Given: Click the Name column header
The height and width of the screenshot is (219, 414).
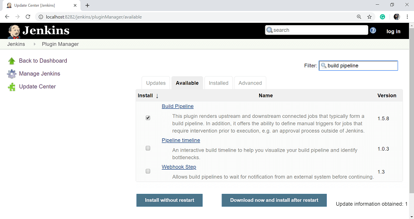Looking at the screenshot, I should click(x=266, y=95).
